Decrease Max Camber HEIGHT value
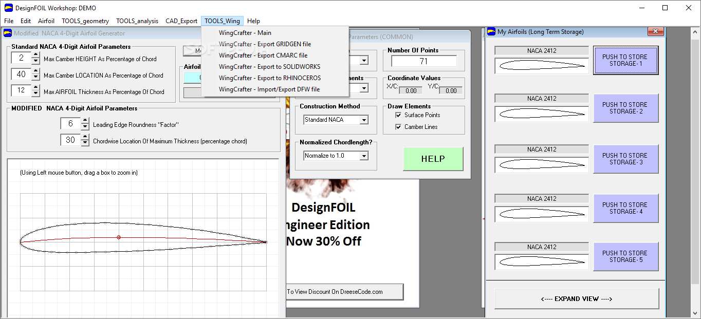 pos(35,61)
